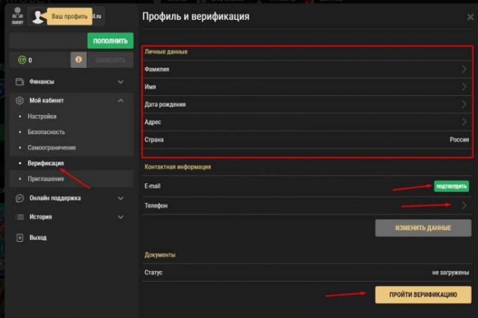
Task: Click the list icon next to История
Action: [x=20, y=217]
